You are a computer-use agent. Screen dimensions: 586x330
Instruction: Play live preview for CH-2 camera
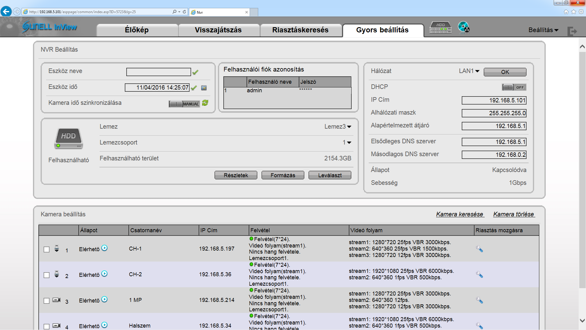click(x=104, y=274)
